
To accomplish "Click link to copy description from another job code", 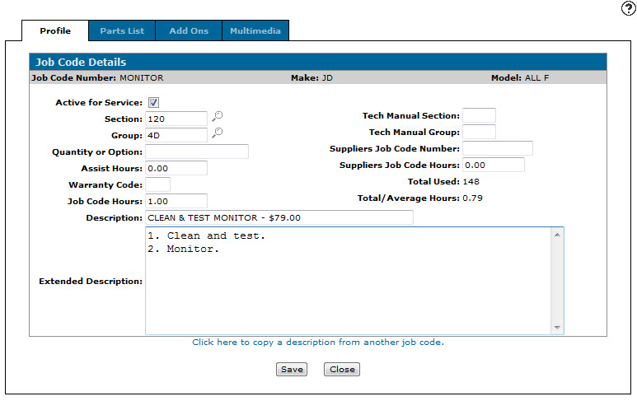I will 318,342.
